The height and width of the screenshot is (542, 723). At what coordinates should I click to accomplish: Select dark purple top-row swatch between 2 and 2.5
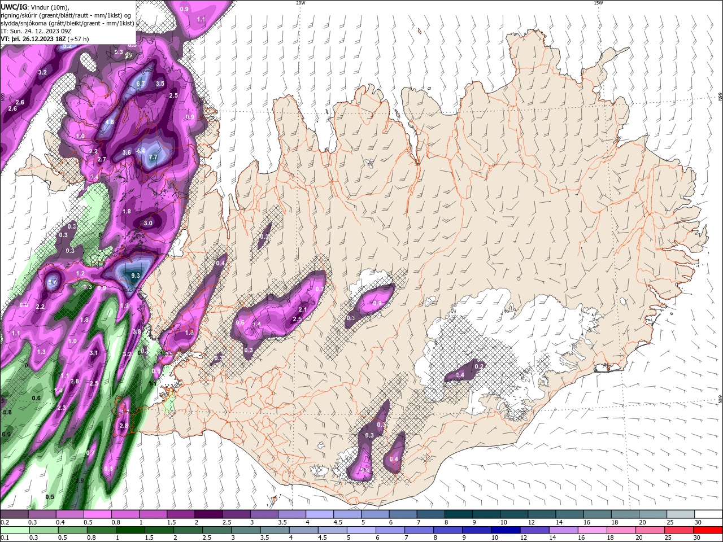[208, 514]
